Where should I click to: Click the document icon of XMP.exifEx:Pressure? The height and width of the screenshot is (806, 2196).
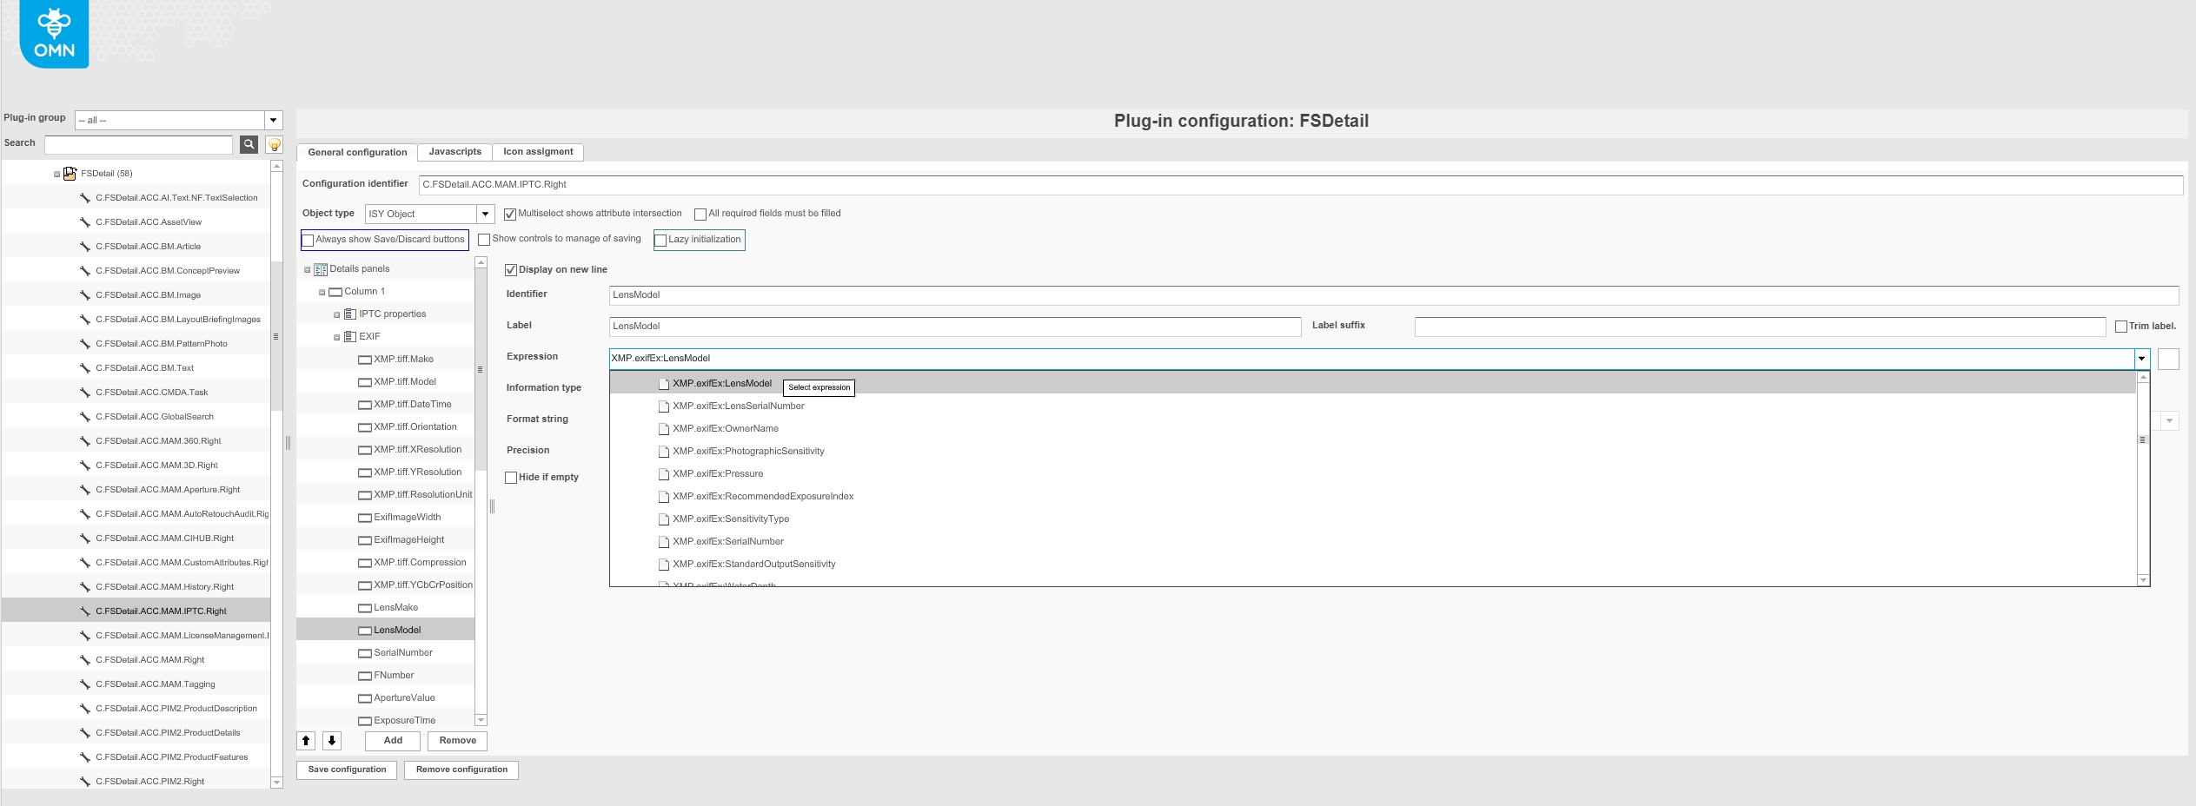click(664, 474)
